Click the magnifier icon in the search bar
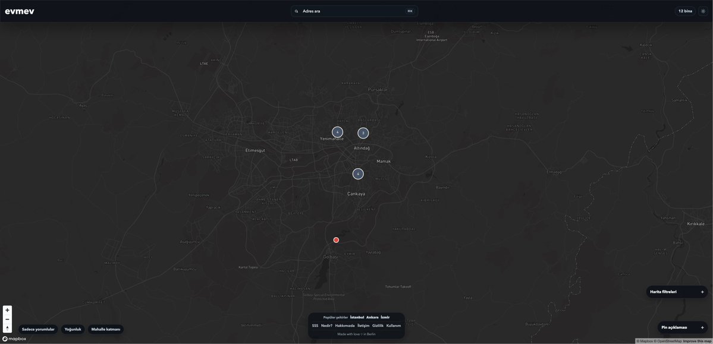The height and width of the screenshot is (344, 713). coord(297,11)
